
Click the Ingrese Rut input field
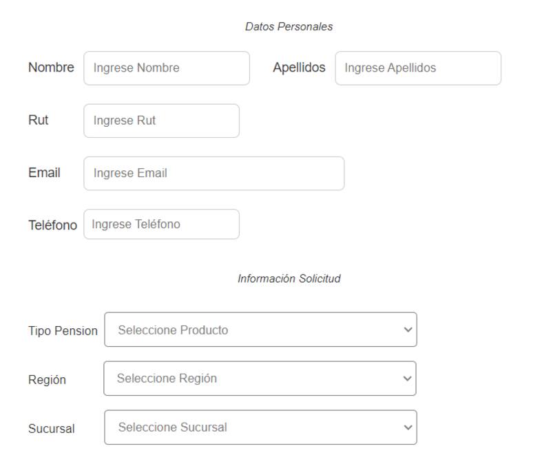161,121
